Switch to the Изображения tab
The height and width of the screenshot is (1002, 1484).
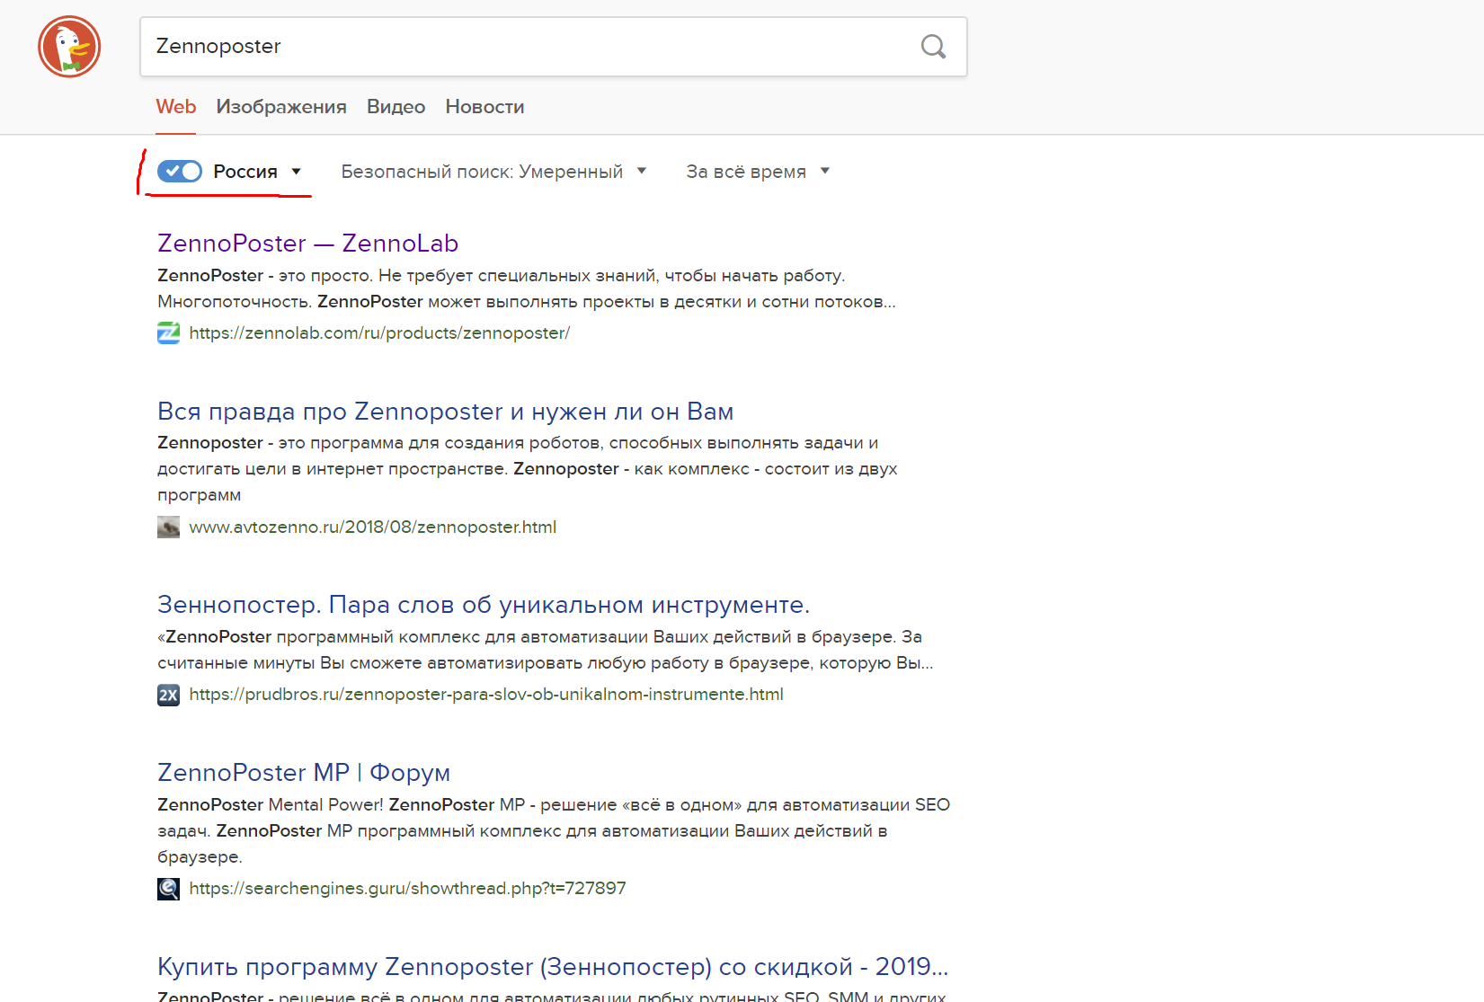coord(281,107)
